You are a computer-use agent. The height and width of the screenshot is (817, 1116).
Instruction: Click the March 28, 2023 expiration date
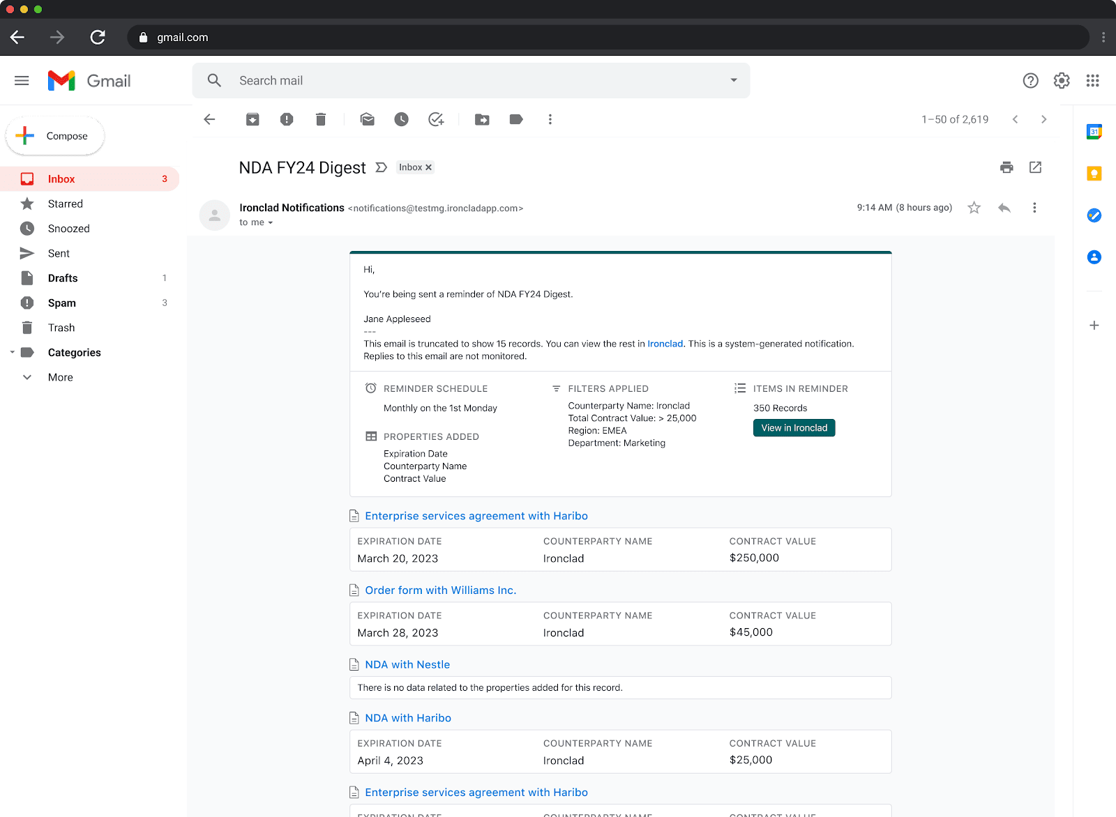398,633
